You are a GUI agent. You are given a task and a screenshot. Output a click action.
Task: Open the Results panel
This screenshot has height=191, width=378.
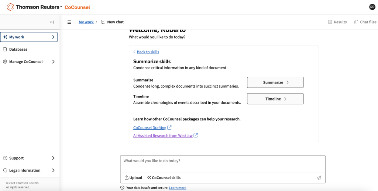click(337, 22)
